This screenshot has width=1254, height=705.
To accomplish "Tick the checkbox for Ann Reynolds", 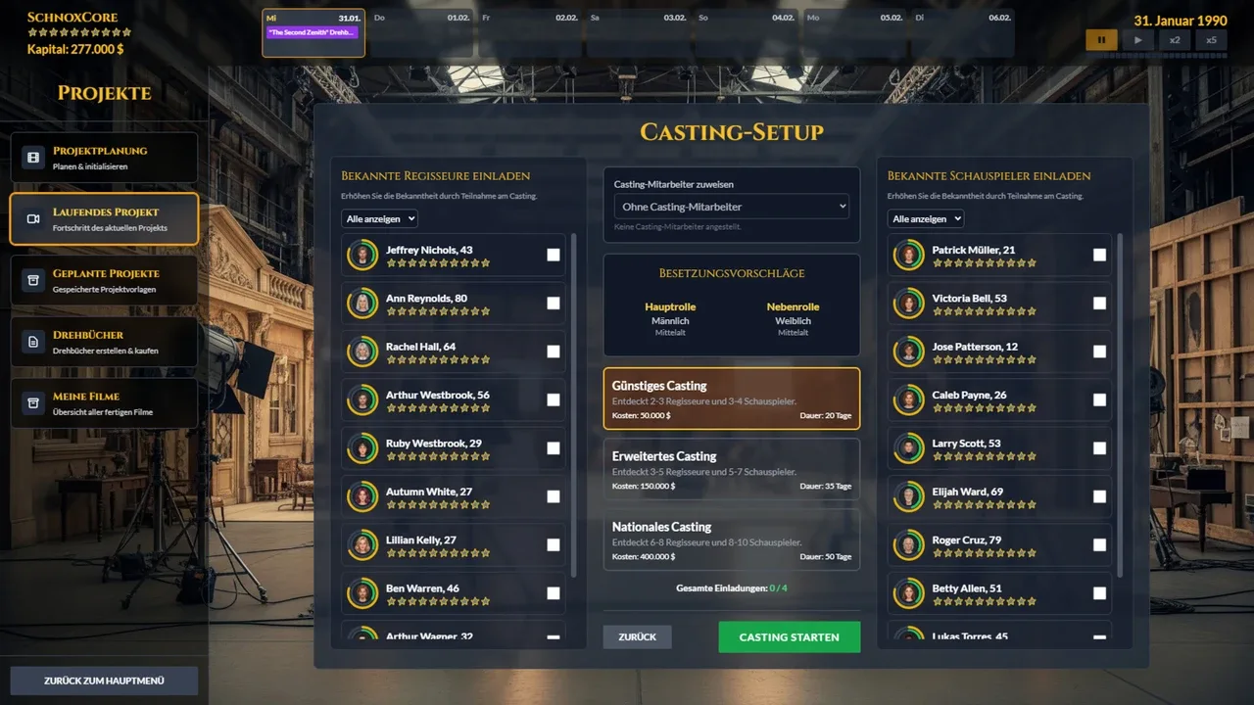I will pos(554,304).
